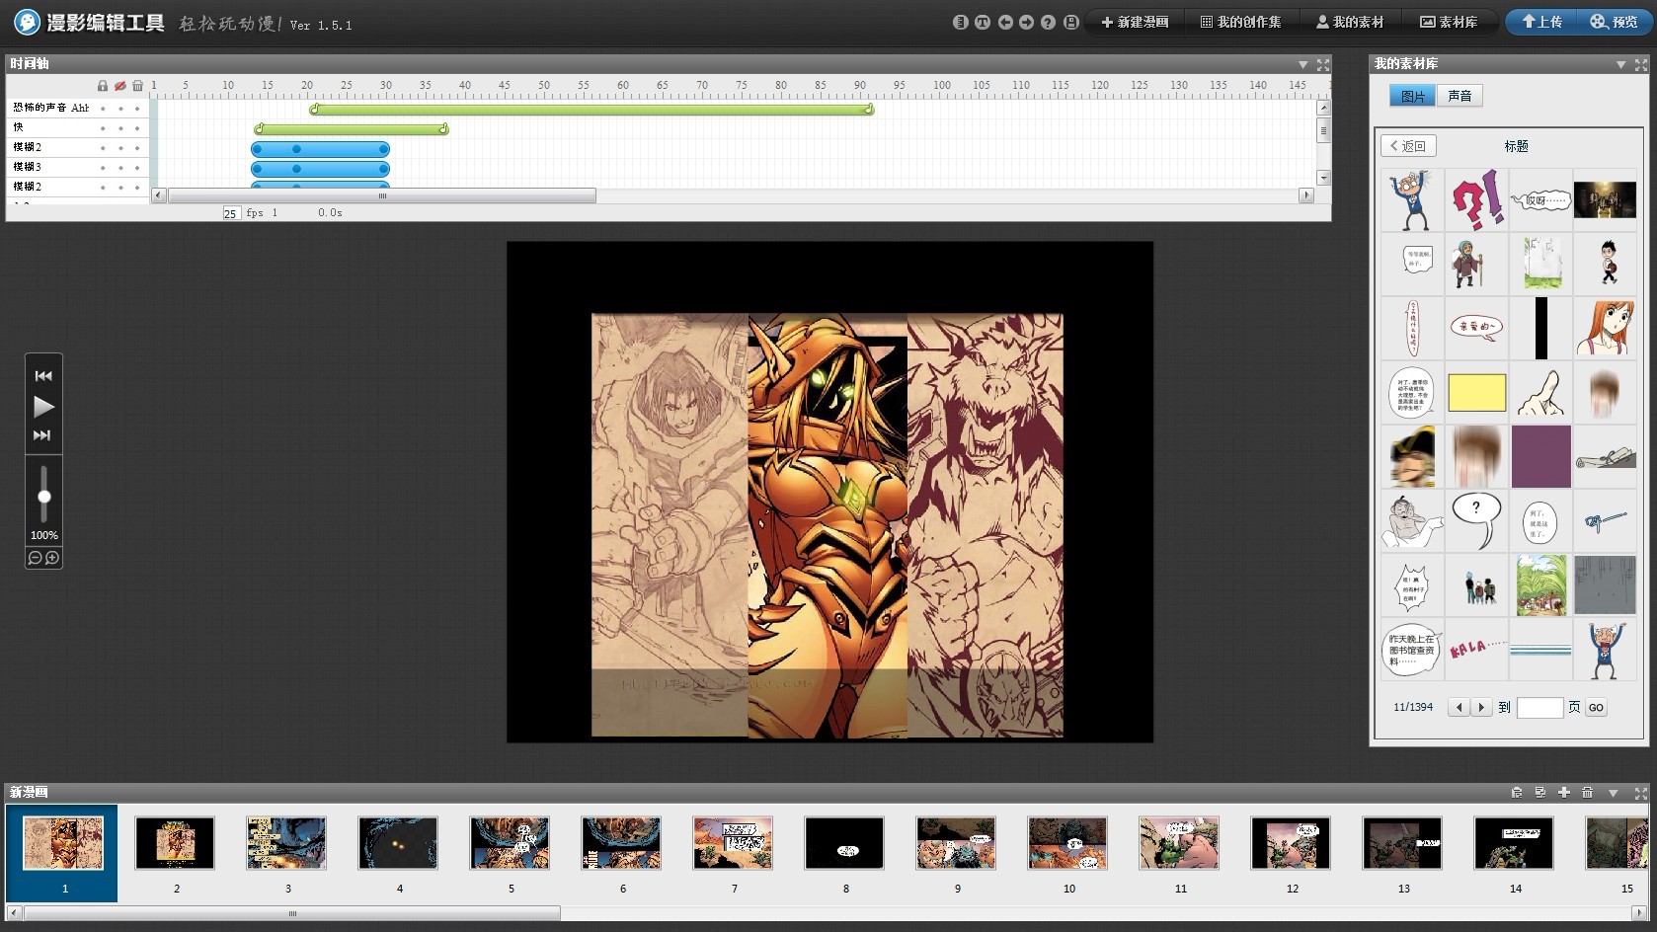Open 新建漫画 menu item
This screenshot has width=1657, height=932.
pos(1135,22)
